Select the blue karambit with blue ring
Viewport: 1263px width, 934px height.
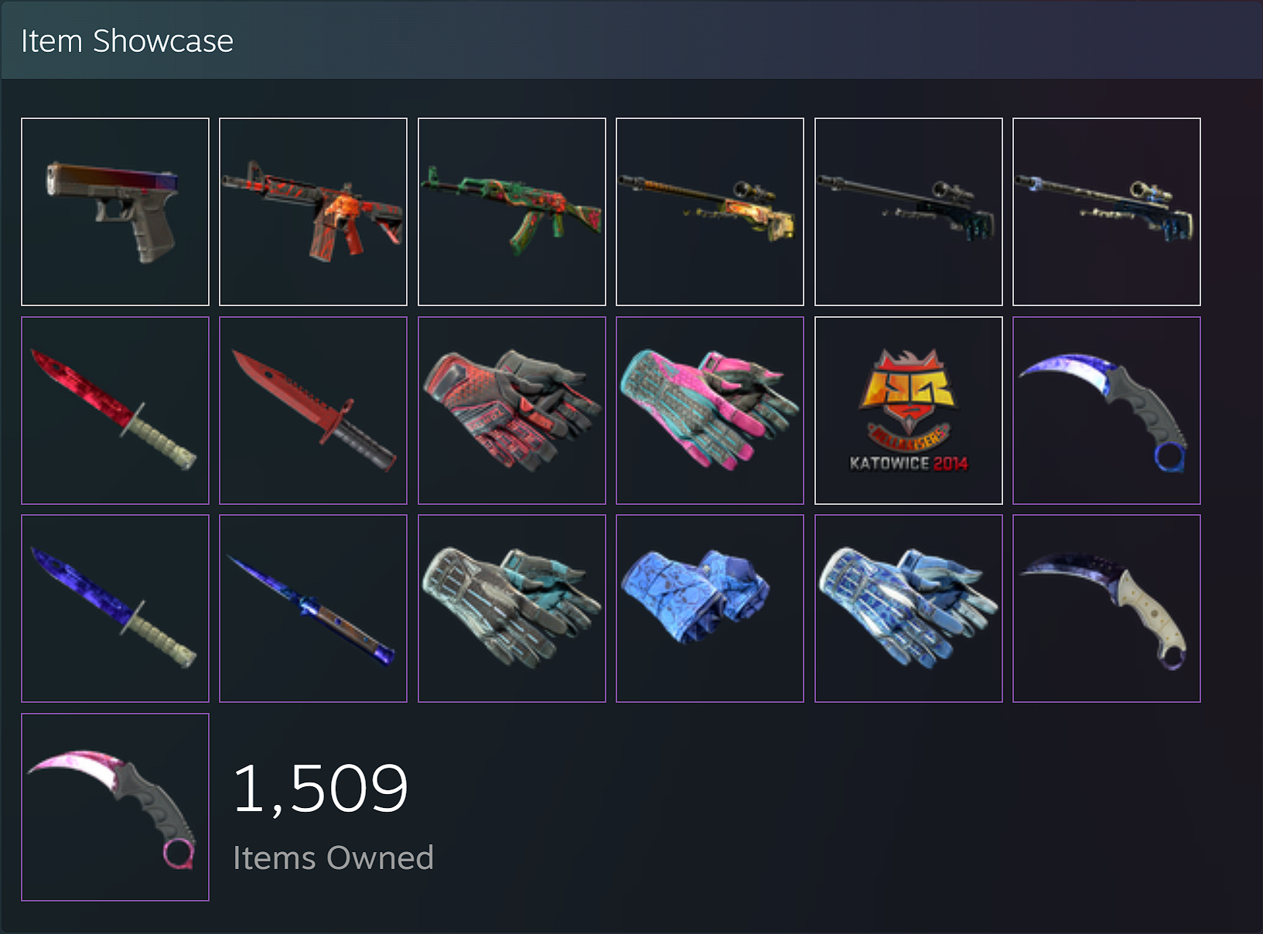pos(1107,411)
